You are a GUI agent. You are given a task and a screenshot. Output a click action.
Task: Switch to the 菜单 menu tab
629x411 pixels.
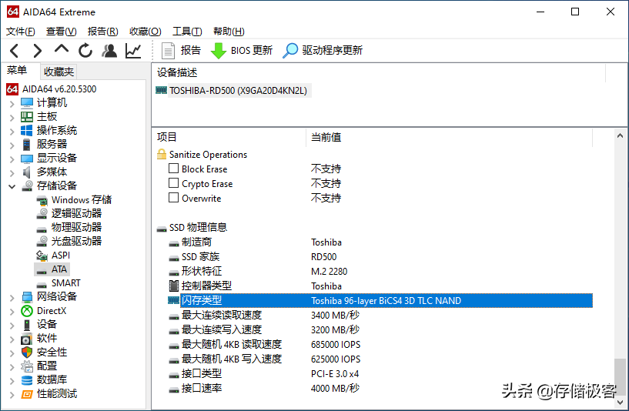click(17, 71)
